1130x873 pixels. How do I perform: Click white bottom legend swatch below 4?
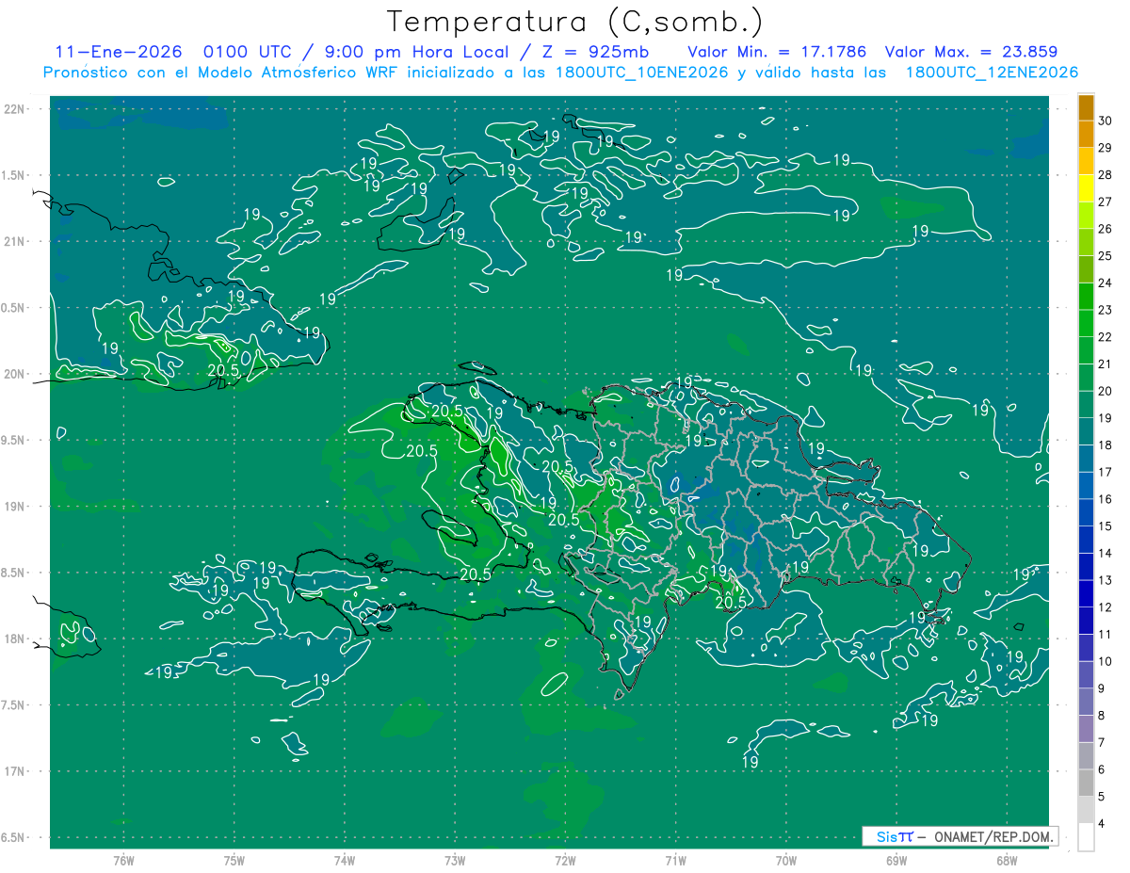click(1086, 837)
